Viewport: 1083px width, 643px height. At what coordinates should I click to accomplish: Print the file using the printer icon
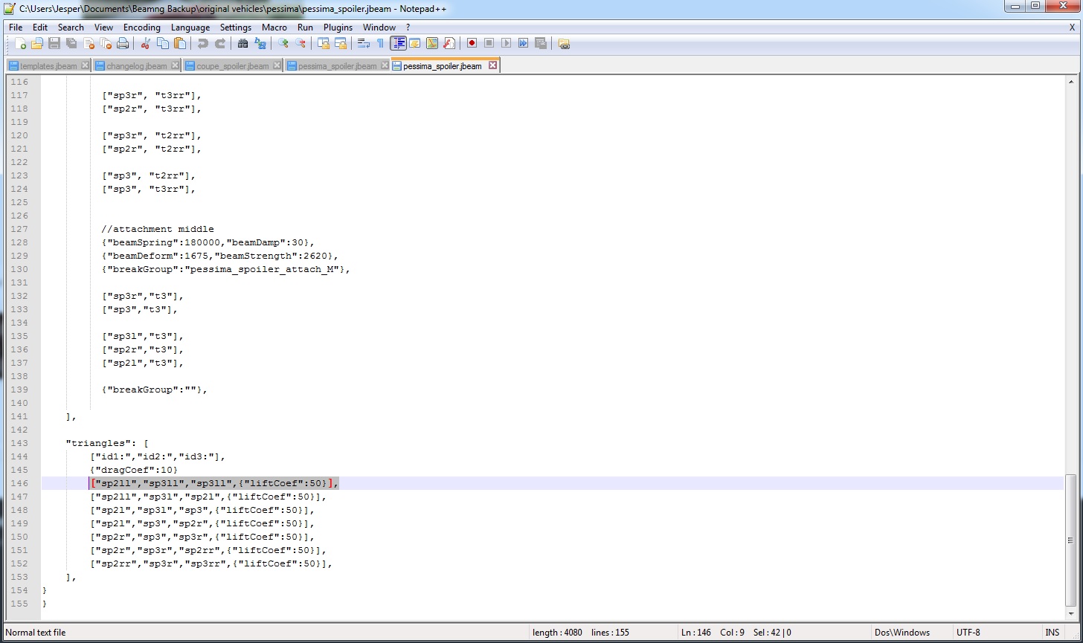click(123, 43)
